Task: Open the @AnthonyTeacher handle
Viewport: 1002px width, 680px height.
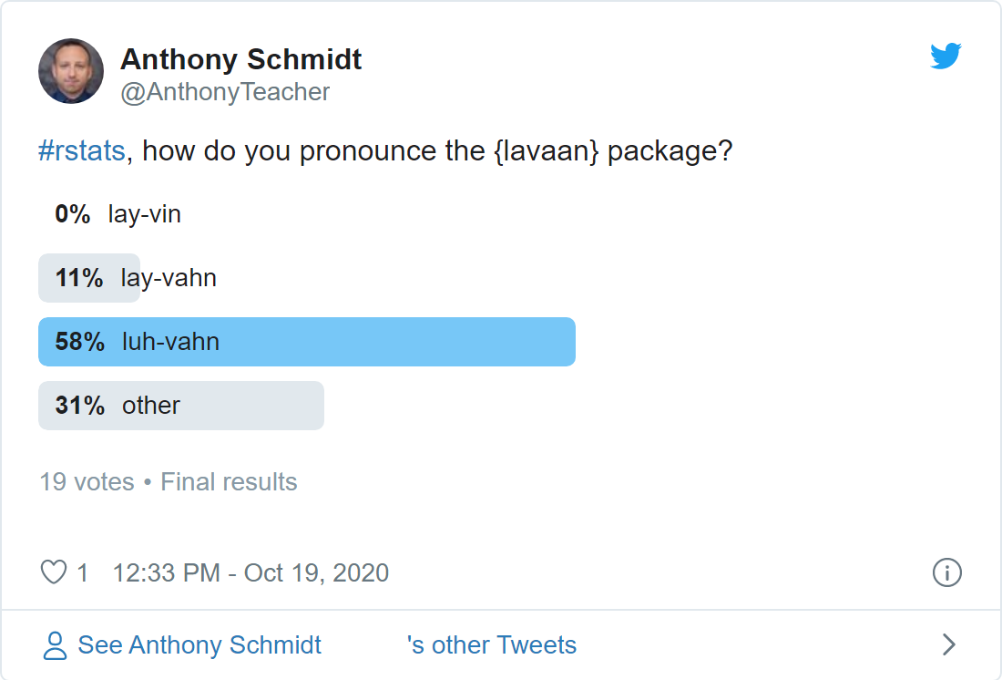Action: point(225,92)
